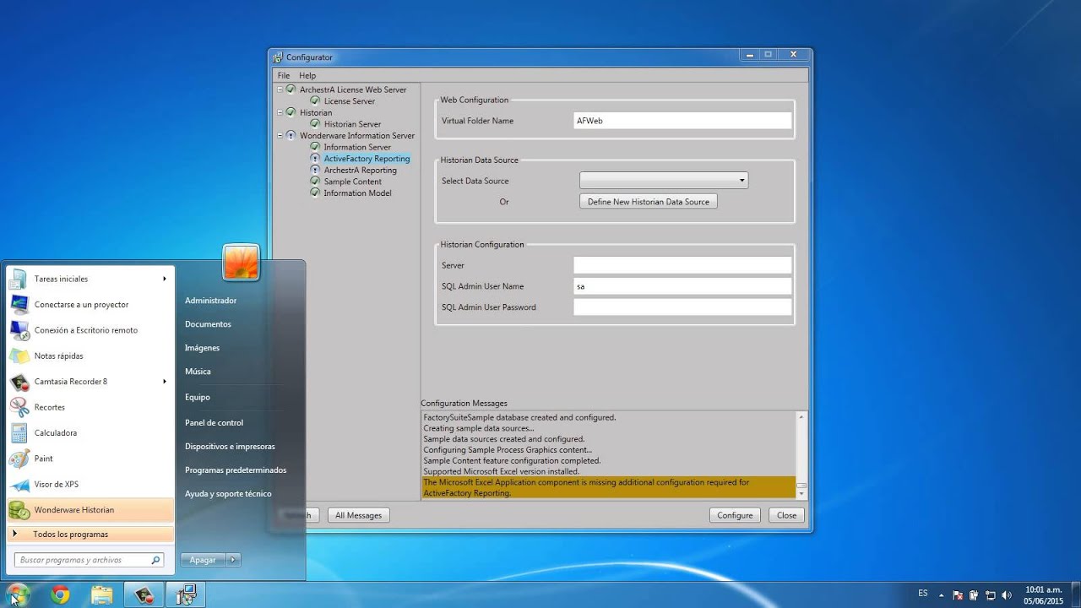Open the File menu in Configurator

(x=284, y=75)
